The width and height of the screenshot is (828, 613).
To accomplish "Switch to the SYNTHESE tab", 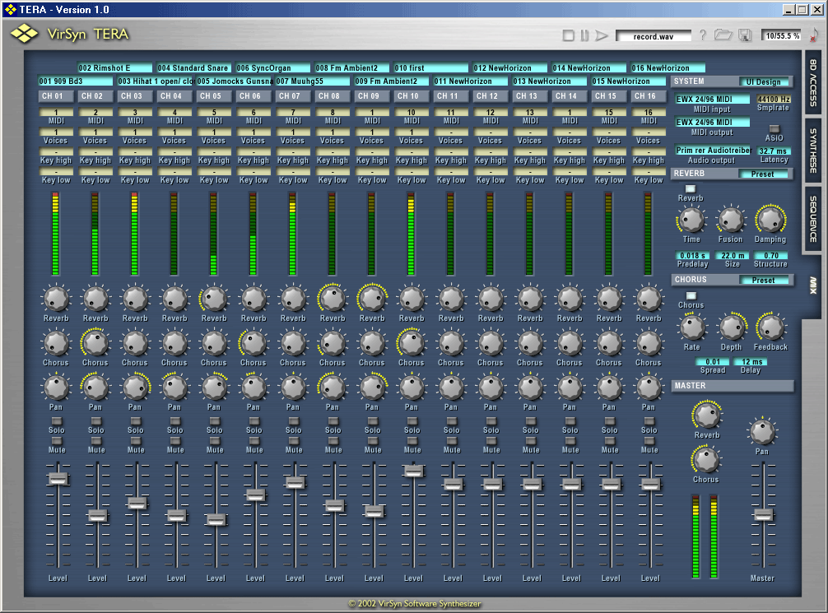I will coord(813,150).
